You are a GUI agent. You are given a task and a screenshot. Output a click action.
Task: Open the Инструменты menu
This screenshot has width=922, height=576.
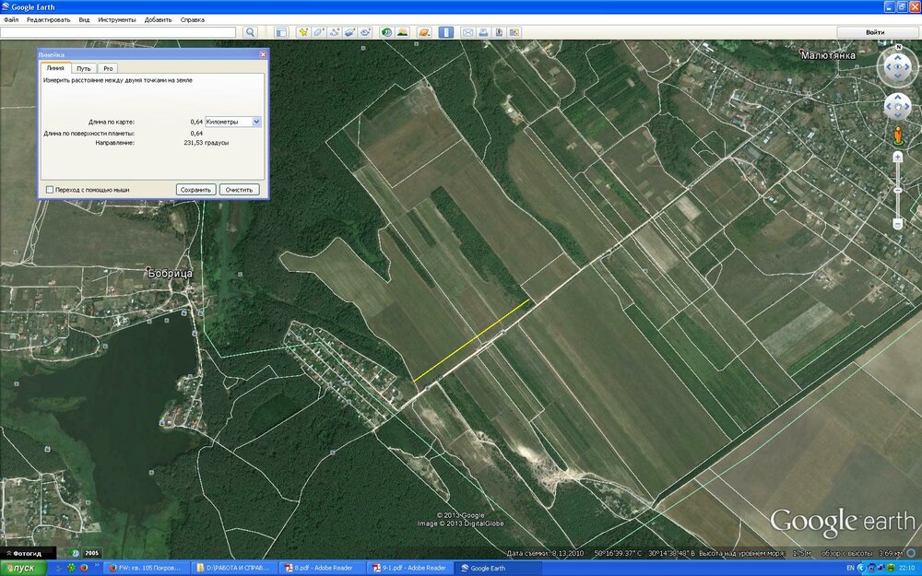(117, 19)
